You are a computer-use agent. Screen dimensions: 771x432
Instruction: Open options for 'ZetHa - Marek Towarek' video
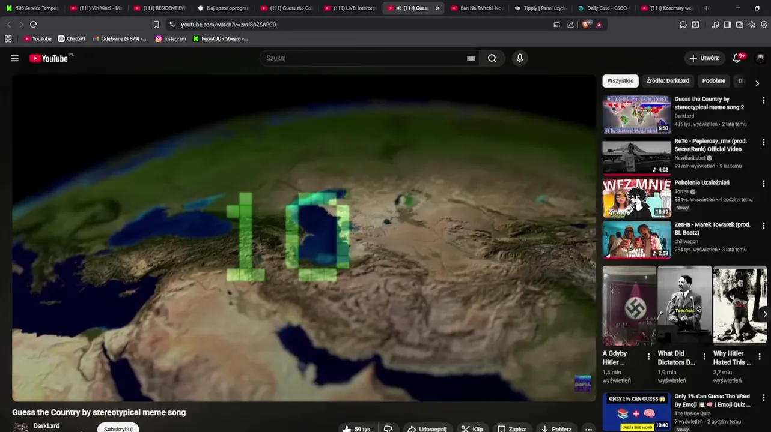click(764, 226)
